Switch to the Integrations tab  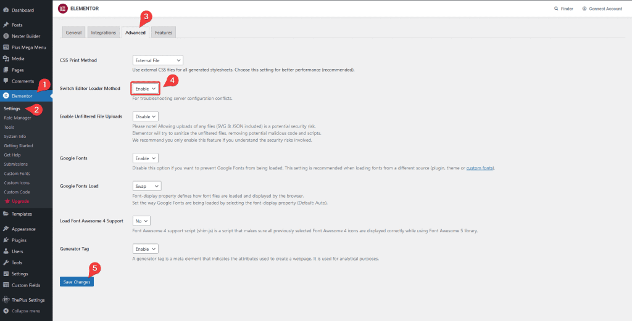[x=103, y=33]
